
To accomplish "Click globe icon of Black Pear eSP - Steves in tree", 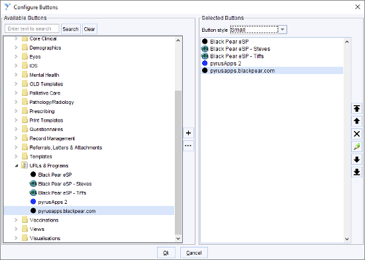I will coord(33,183).
